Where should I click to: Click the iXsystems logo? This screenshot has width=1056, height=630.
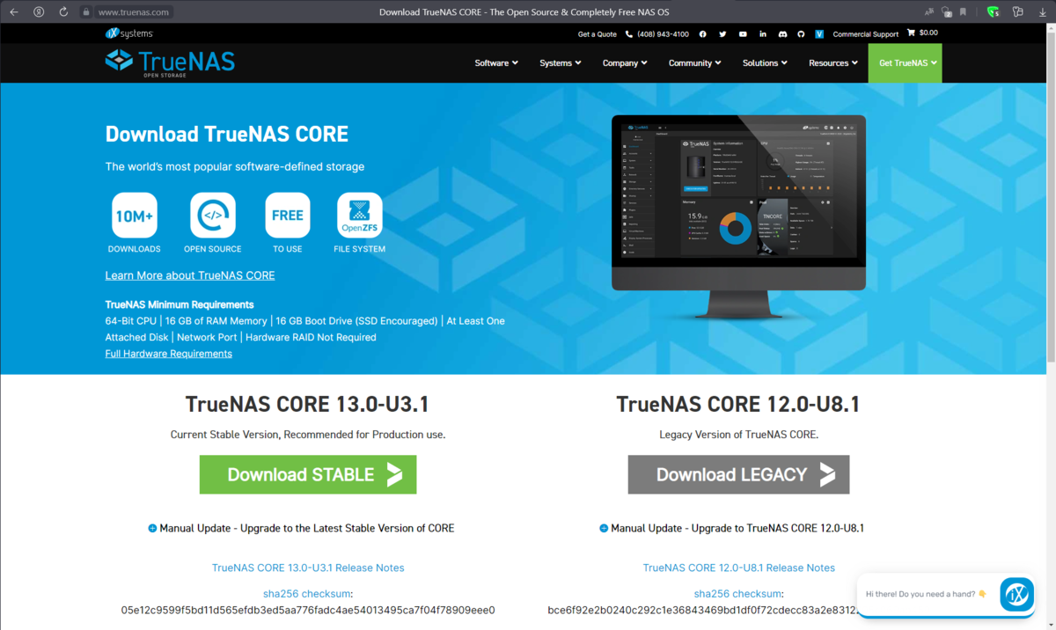coord(129,33)
